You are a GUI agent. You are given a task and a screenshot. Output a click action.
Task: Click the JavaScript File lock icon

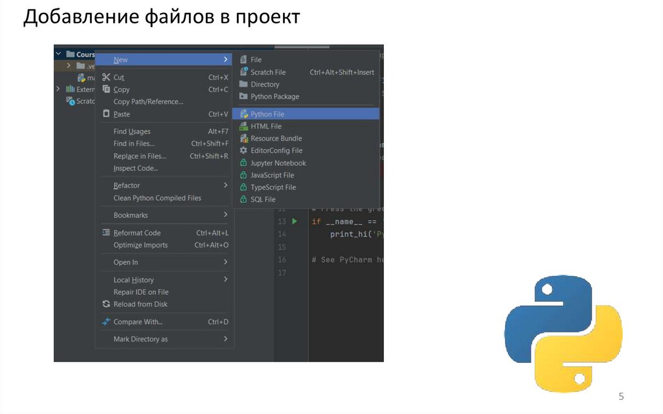tap(243, 175)
